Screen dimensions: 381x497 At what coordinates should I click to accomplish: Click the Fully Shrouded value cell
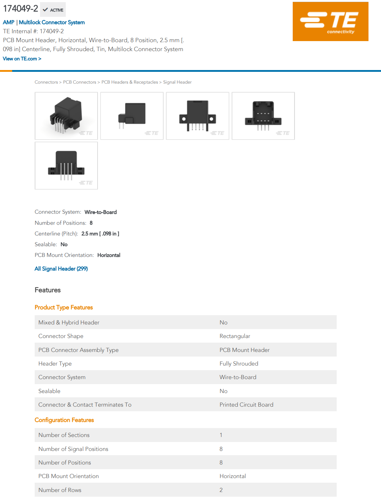[239, 364]
